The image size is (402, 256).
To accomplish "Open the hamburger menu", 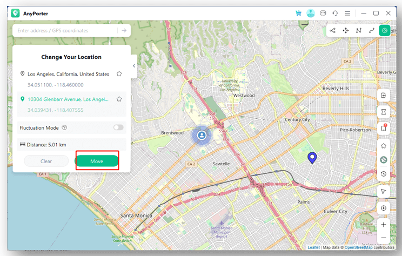I will pos(347,13).
